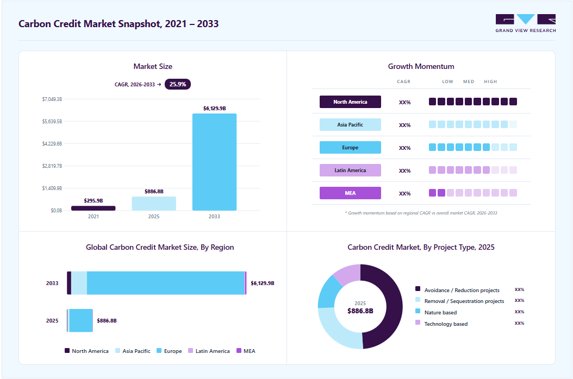Click the XX% beside Nature based
Viewport: 573px width, 379px height.
tap(519, 312)
